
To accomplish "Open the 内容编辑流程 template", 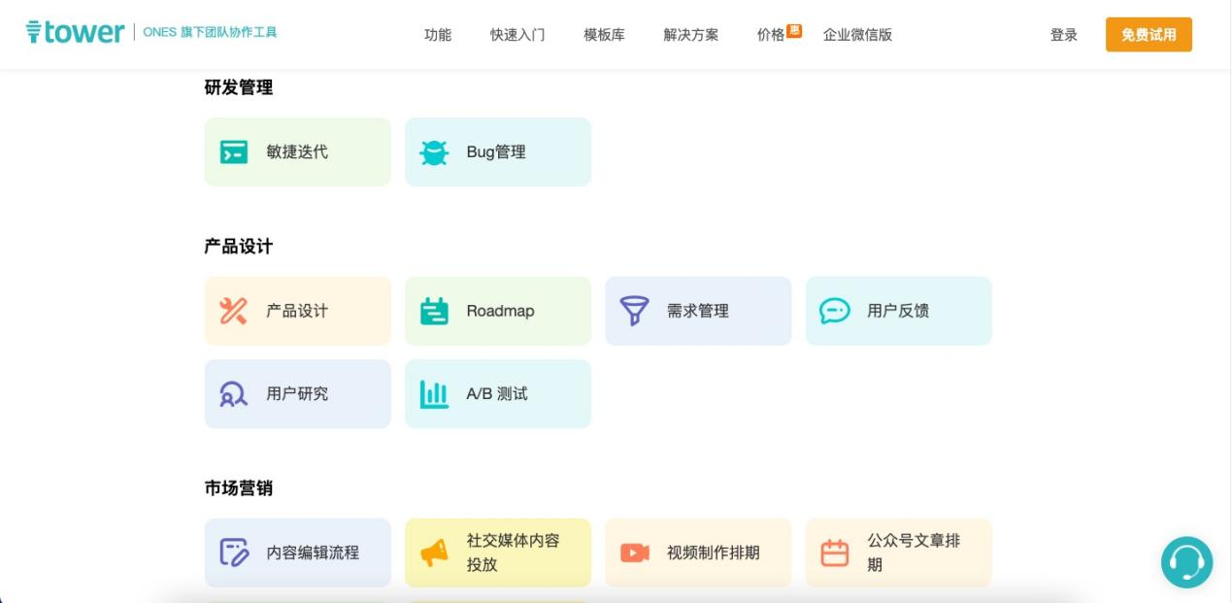I will tap(298, 553).
